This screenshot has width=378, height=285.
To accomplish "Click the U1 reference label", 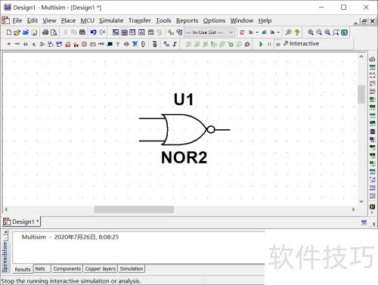I will coord(184,99).
